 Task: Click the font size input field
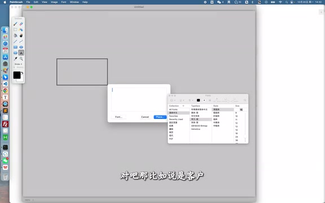[x=241, y=110]
